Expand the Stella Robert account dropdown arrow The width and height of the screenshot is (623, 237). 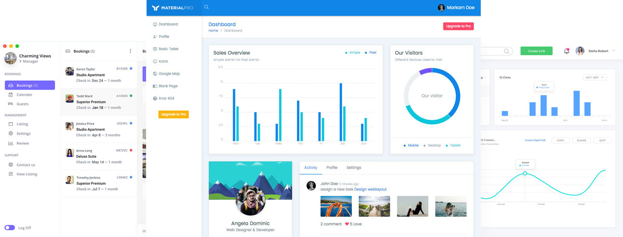point(614,51)
